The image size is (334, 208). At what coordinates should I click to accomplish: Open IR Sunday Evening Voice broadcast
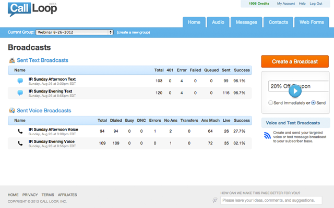tap(52, 141)
